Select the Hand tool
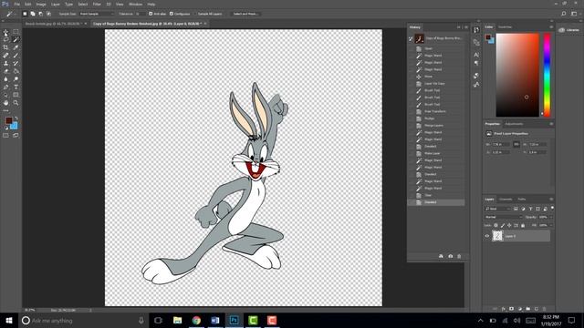 pyautogui.click(x=5, y=103)
